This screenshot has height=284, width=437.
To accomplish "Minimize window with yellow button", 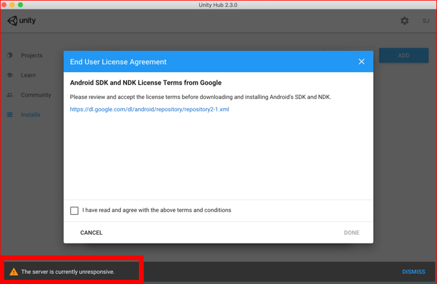I will click(x=13, y=5).
